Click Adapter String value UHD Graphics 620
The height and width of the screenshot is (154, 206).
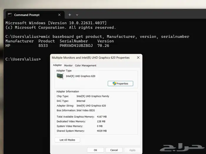(91, 106)
